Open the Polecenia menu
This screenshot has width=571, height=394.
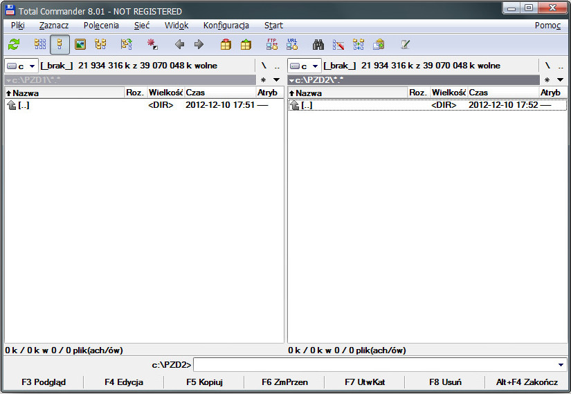coord(101,26)
